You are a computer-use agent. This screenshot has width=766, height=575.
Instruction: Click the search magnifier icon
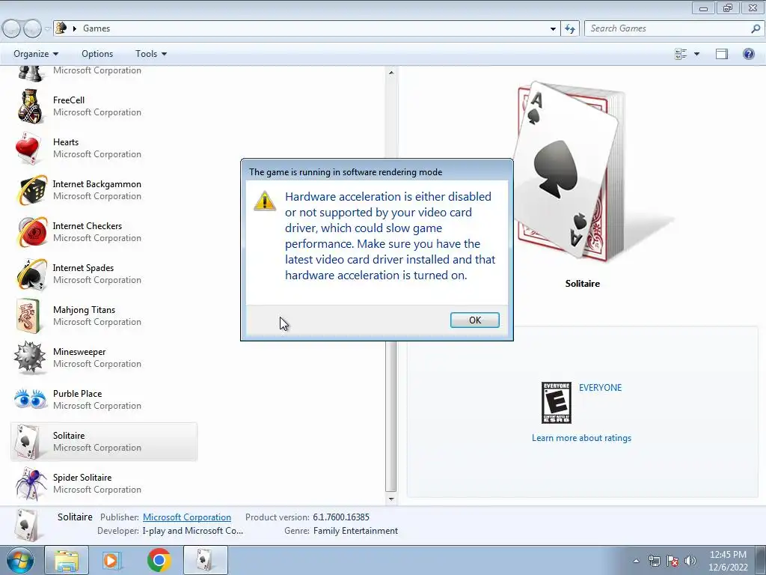(x=756, y=28)
